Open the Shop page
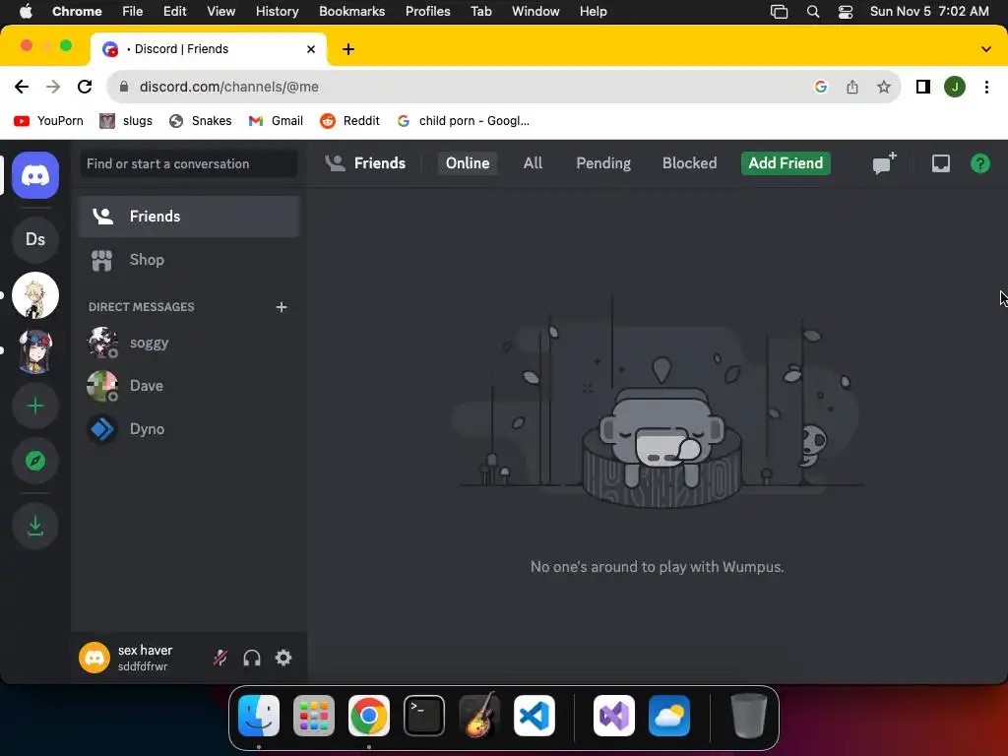The image size is (1008, 756). coord(189,260)
